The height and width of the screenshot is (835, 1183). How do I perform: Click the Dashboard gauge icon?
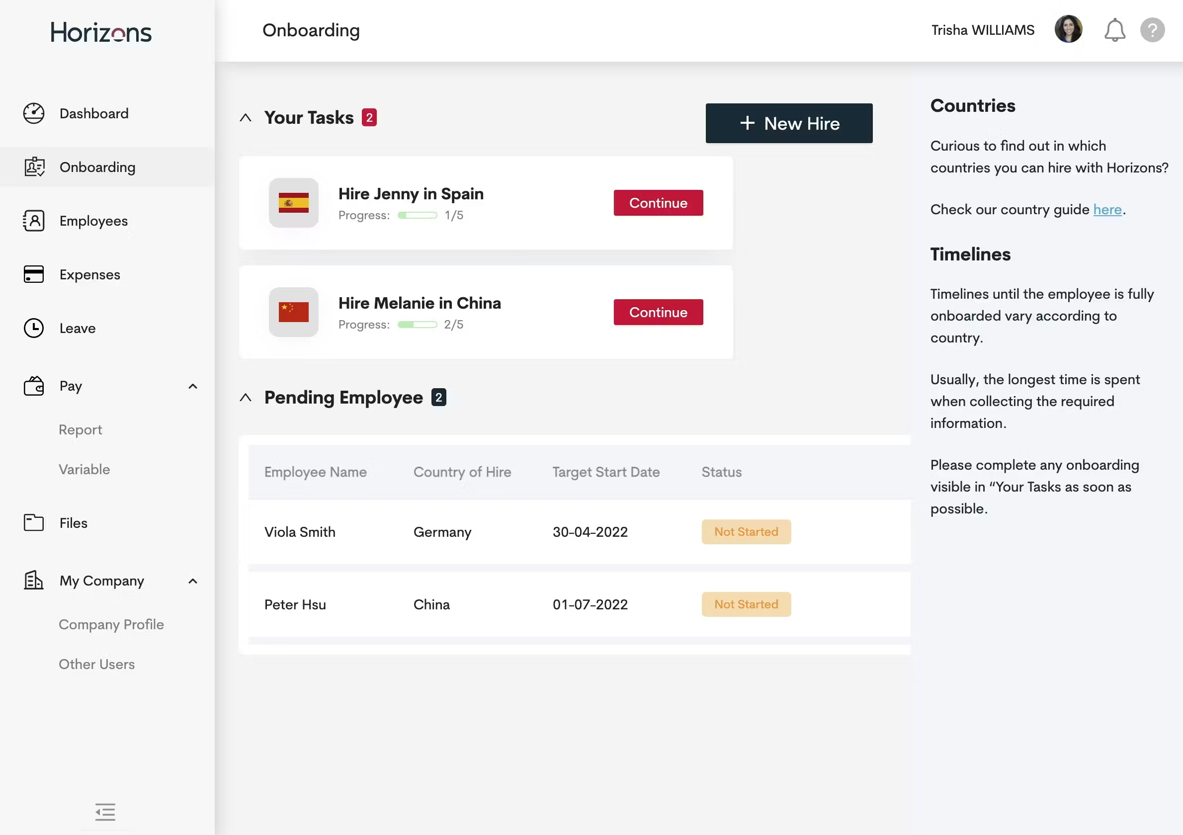pyautogui.click(x=33, y=113)
